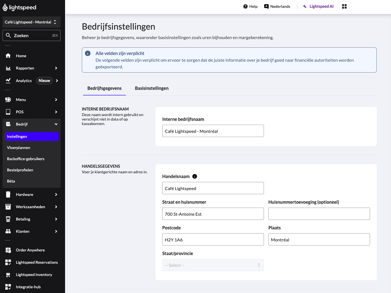This screenshot has height=293, width=391.
Task: Click the Menu plate icon
Action: (x=8, y=100)
